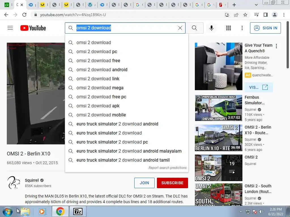Click the VIS… ad visit button
Image resolution: width=290 pixels, height=217 pixels.
pyautogui.click(x=259, y=87)
